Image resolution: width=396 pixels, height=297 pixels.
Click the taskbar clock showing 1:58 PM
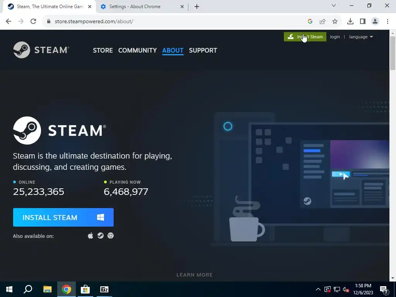tap(363, 289)
